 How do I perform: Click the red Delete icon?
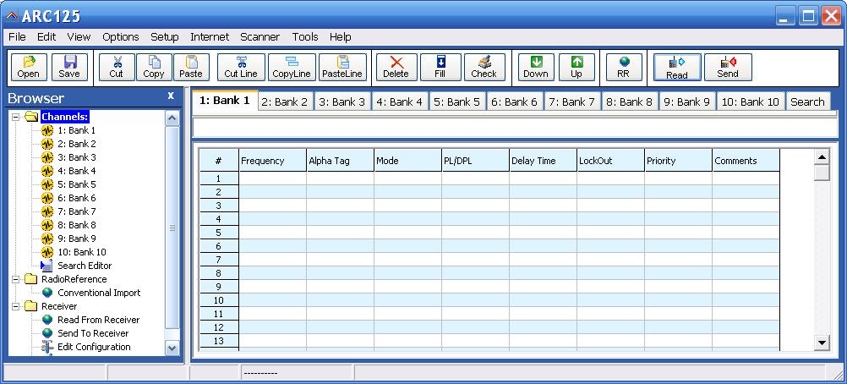tap(396, 67)
